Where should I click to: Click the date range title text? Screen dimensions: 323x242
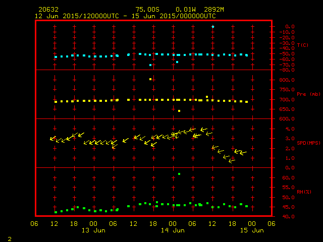tap(125, 16)
